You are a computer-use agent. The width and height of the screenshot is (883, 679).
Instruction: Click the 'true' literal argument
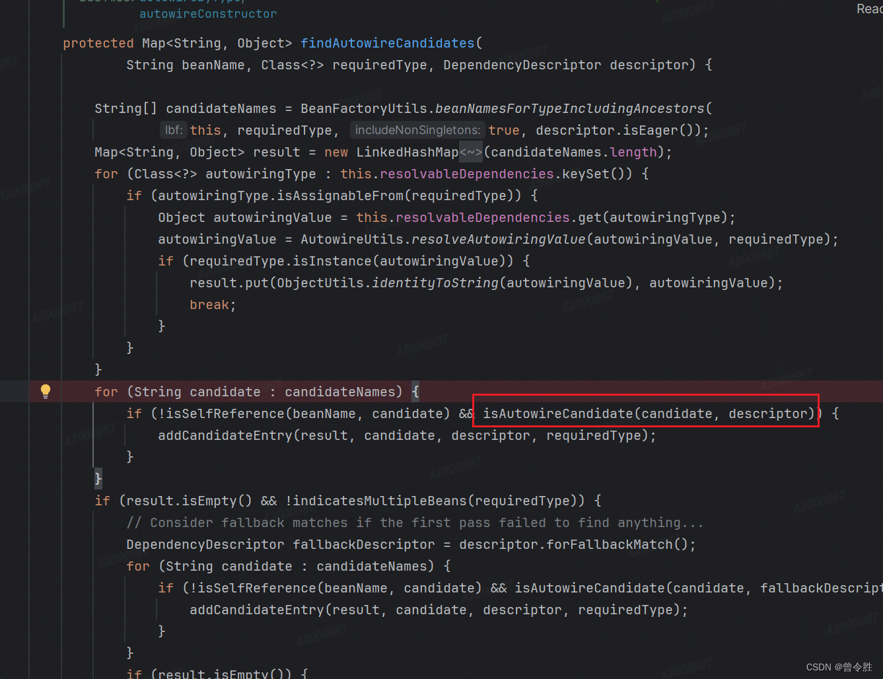(504, 130)
